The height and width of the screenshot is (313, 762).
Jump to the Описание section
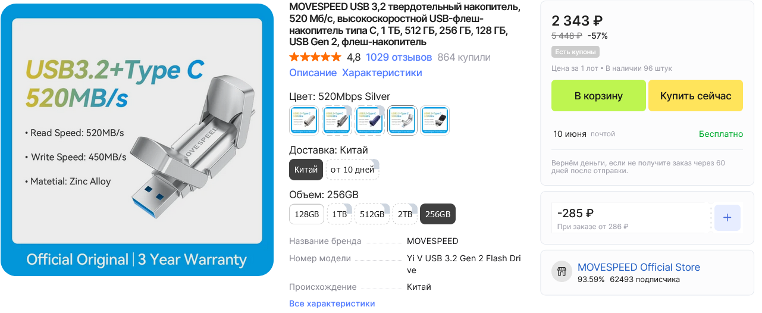click(x=313, y=73)
